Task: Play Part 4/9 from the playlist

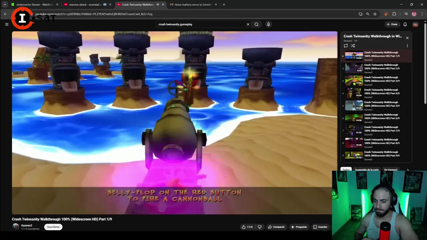Action: (x=376, y=93)
